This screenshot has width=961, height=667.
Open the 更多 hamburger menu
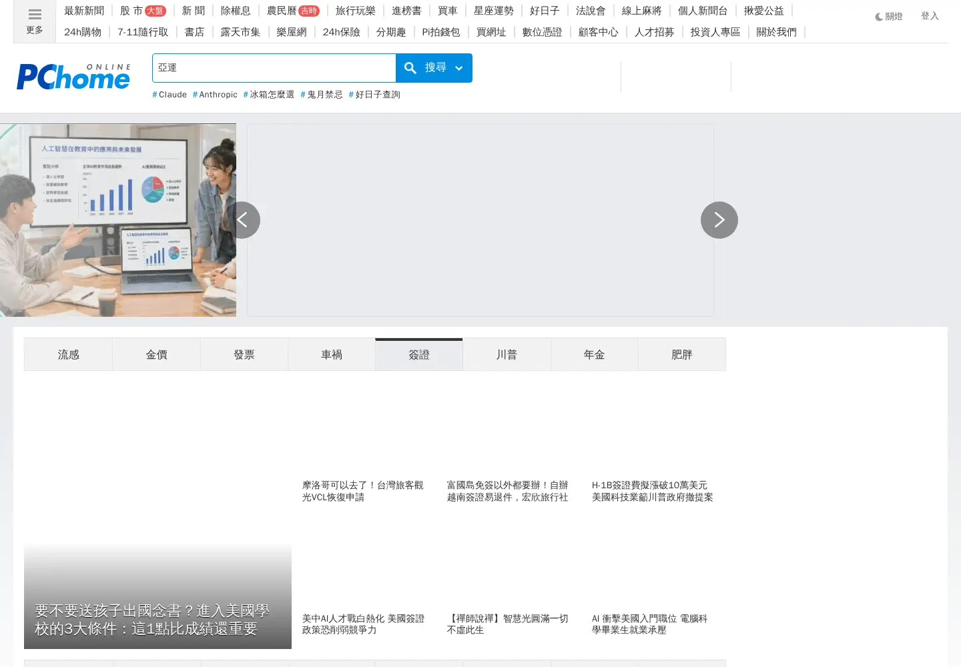point(35,21)
